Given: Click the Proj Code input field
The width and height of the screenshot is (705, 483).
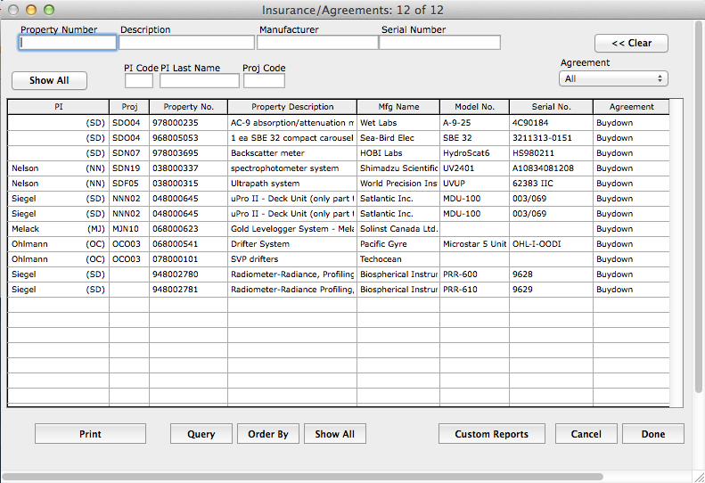Looking at the screenshot, I should click(x=264, y=81).
